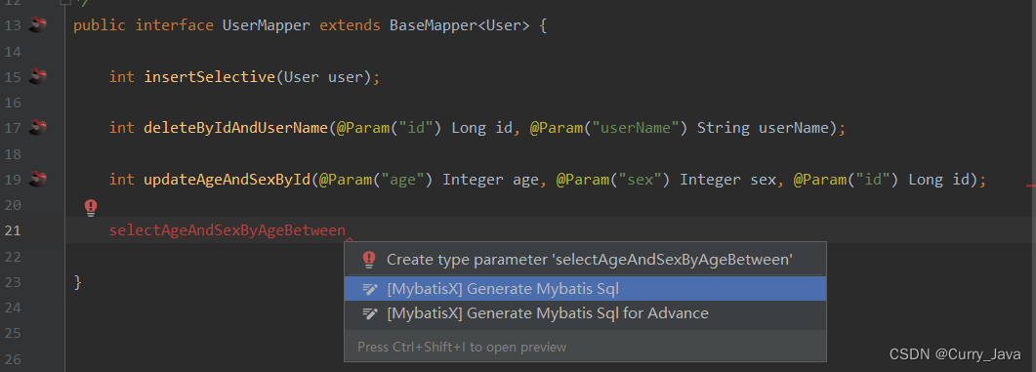Select [MybatisX] Generate Mybatis Sql for Advance

click(x=586, y=313)
